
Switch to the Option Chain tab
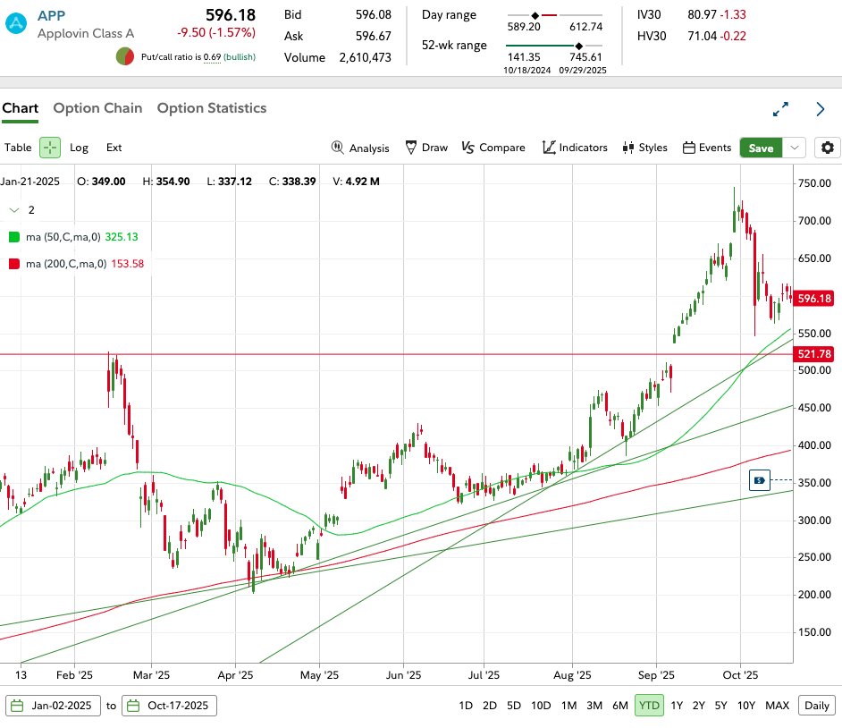pyautogui.click(x=97, y=107)
